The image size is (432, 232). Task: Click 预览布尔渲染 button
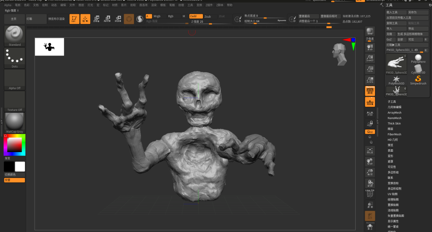(57, 19)
